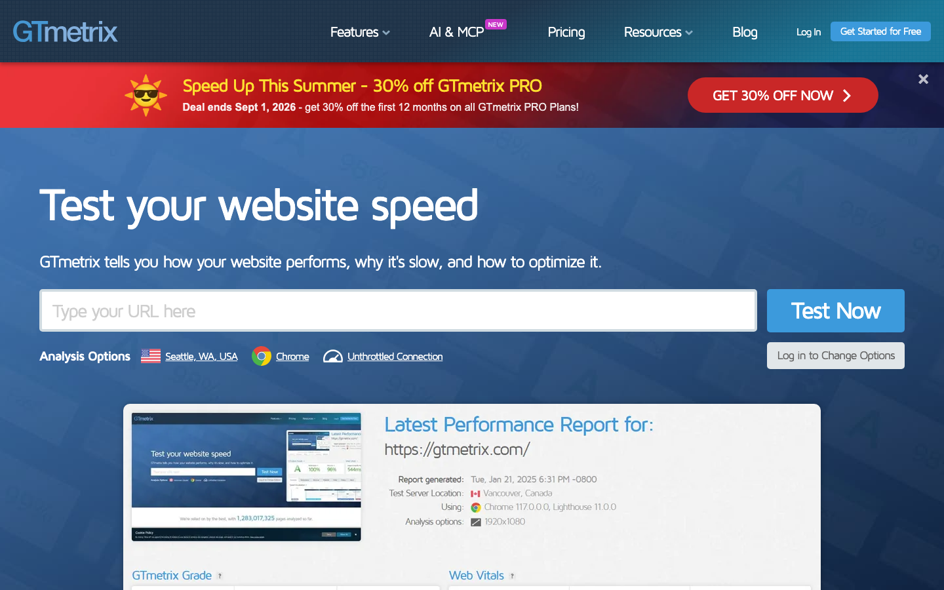Select the Seattle, WA, USA location link

click(x=201, y=357)
